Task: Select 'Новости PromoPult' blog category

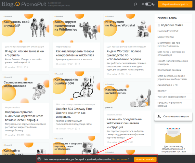Action: pyautogui.click(x=168, y=31)
